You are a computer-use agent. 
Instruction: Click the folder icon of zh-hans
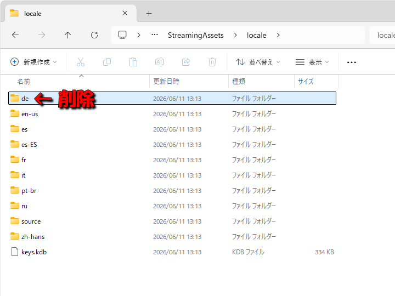[x=15, y=236]
